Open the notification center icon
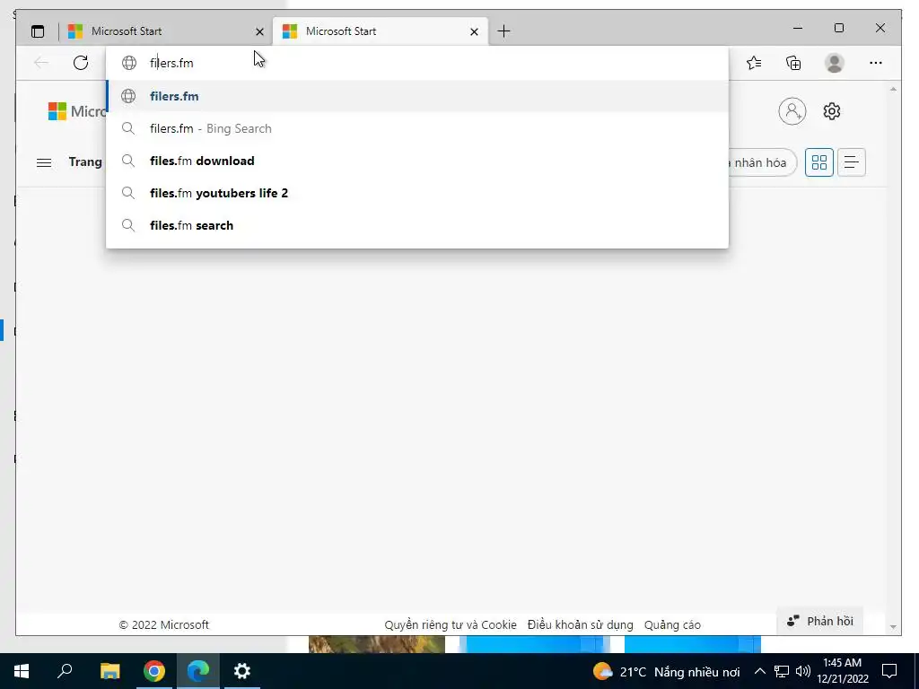Image resolution: width=919 pixels, height=689 pixels. (x=889, y=671)
